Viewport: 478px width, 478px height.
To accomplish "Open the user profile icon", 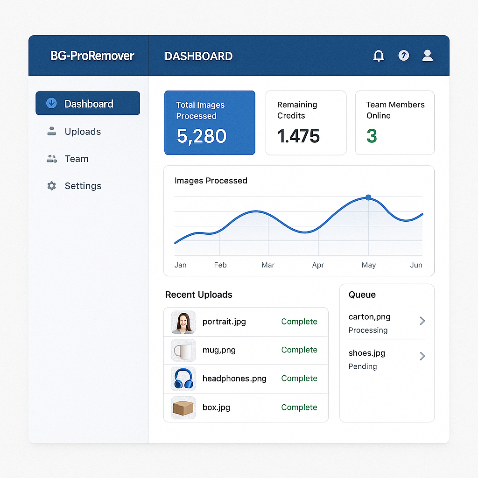I will [x=428, y=56].
